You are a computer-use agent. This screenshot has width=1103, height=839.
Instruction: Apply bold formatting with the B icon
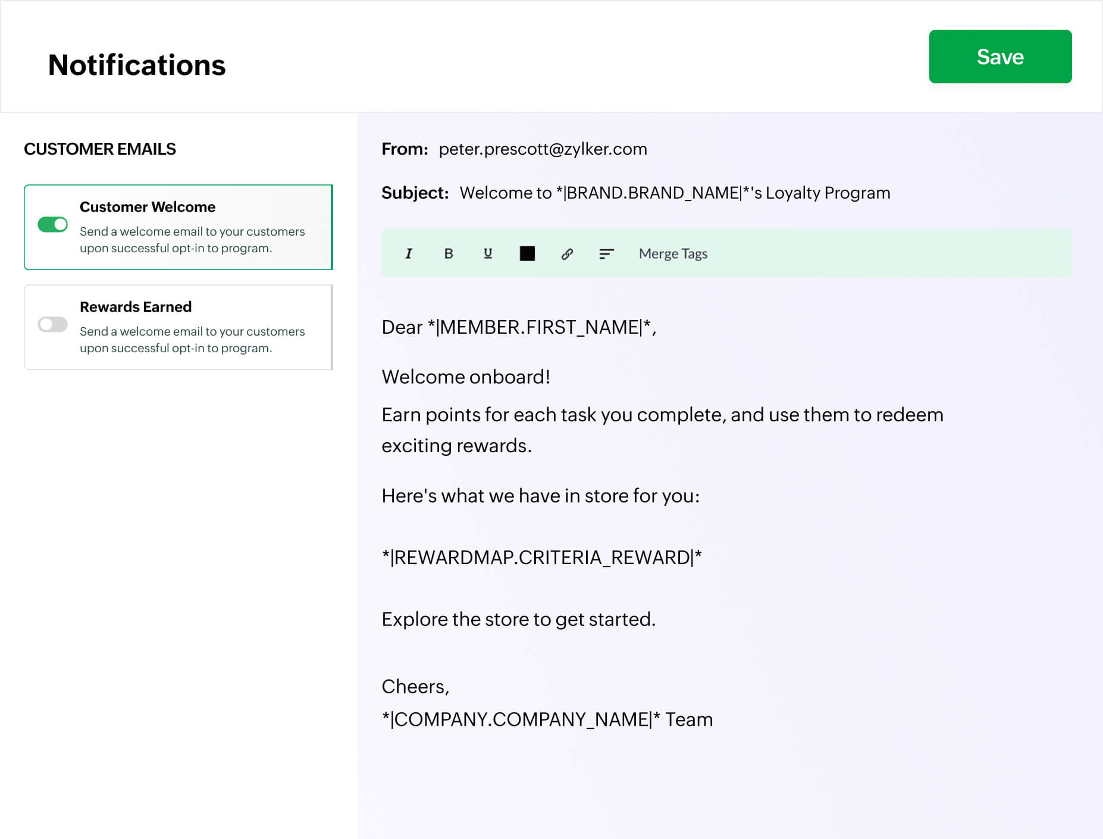pos(449,253)
